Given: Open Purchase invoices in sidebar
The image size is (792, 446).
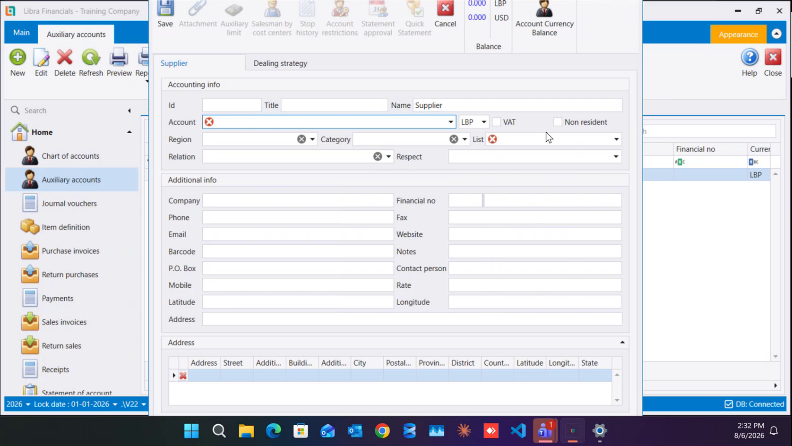Looking at the screenshot, I should pyautogui.click(x=72, y=251).
